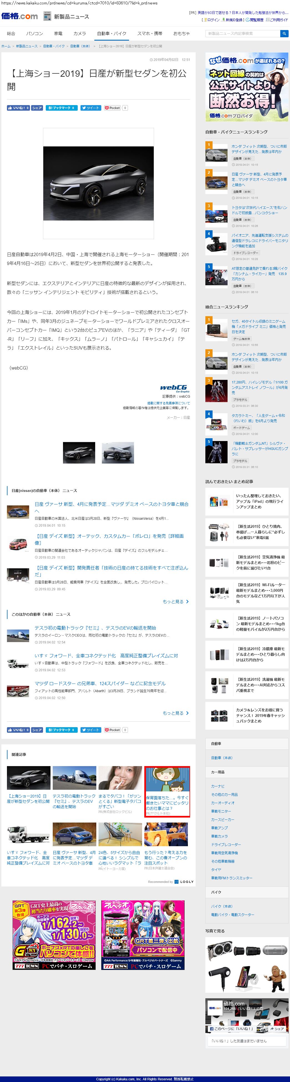Screen dimensions: 290x1082
Task: Click the top Twitter ツイート button
Action: click(x=90, y=108)
